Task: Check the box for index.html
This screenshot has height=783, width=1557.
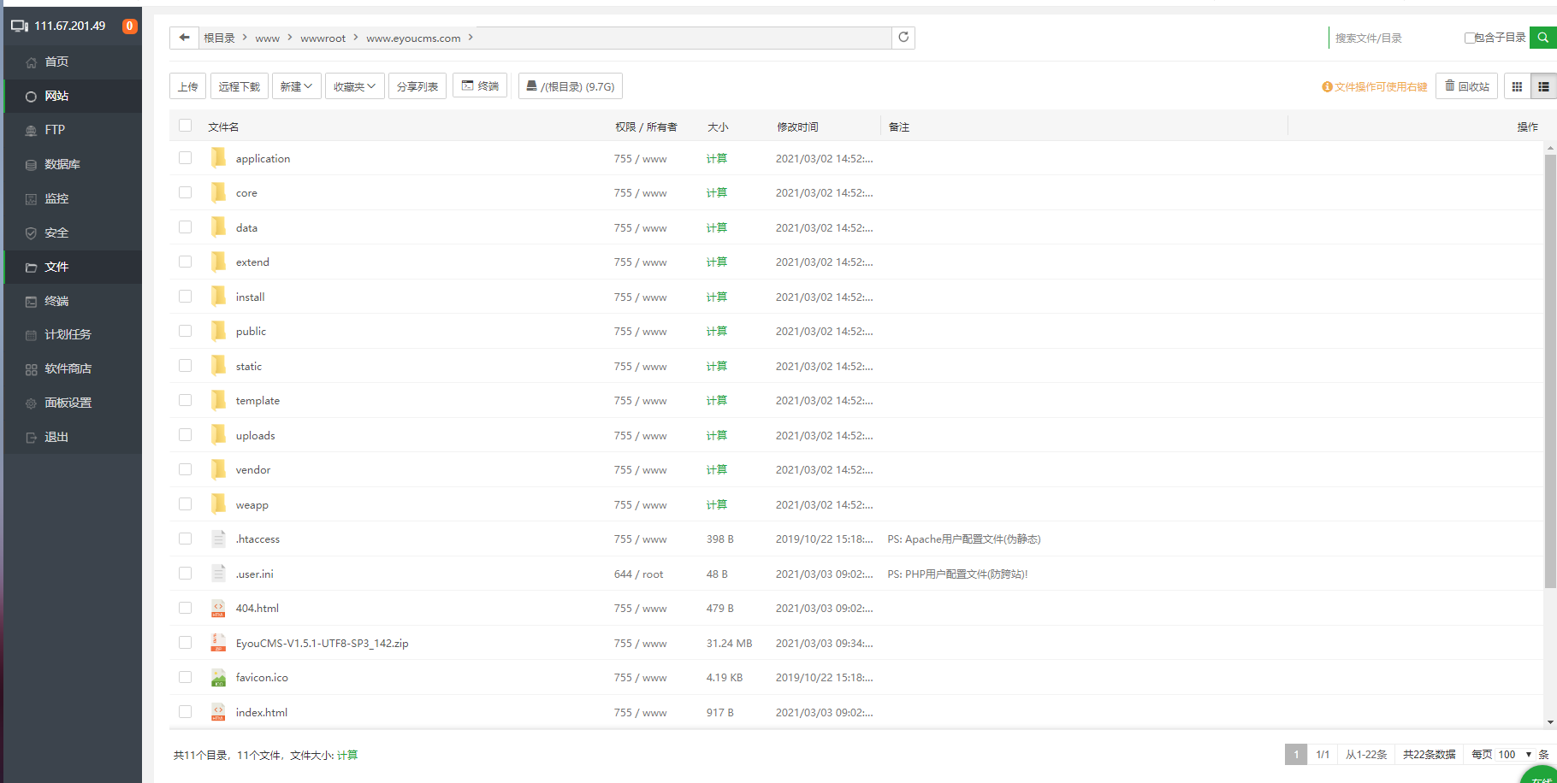Action: [x=185, y=711]
